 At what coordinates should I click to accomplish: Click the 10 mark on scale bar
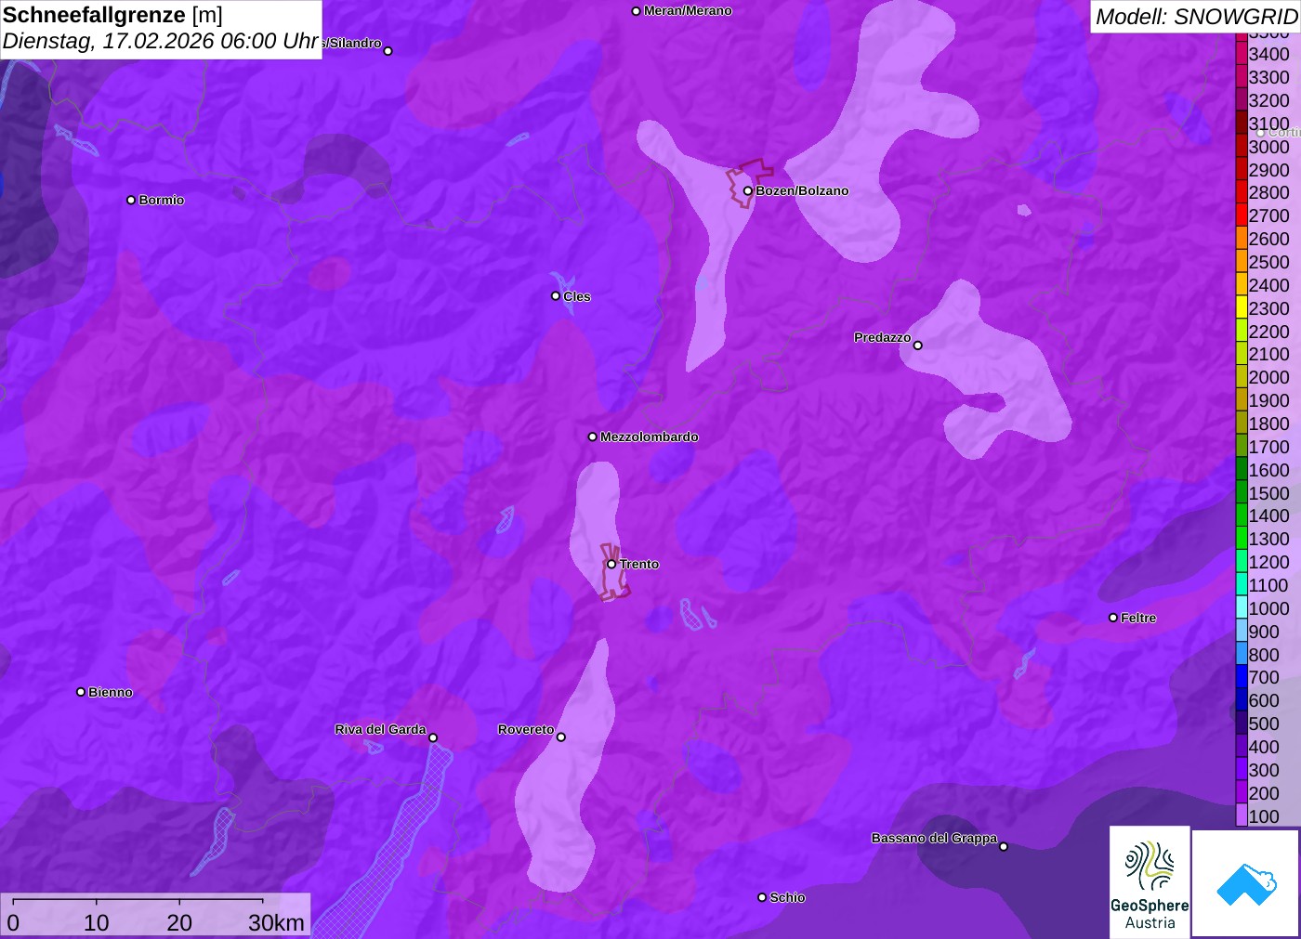coord(97,922)
